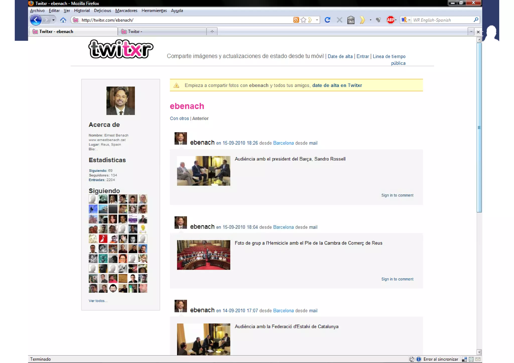Click the search magnifier icon
Image resolution: width=514 pixels, height=363 pixels.
tap(476, 20)
